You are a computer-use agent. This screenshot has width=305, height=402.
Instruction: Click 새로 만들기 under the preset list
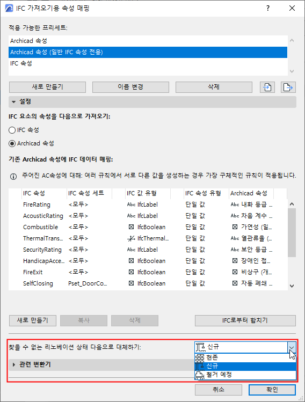point(47,87)
